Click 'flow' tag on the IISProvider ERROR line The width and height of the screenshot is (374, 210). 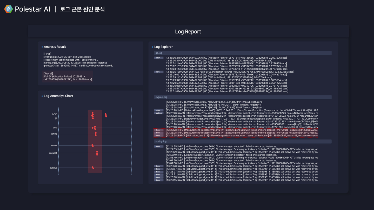pos(158,136)
